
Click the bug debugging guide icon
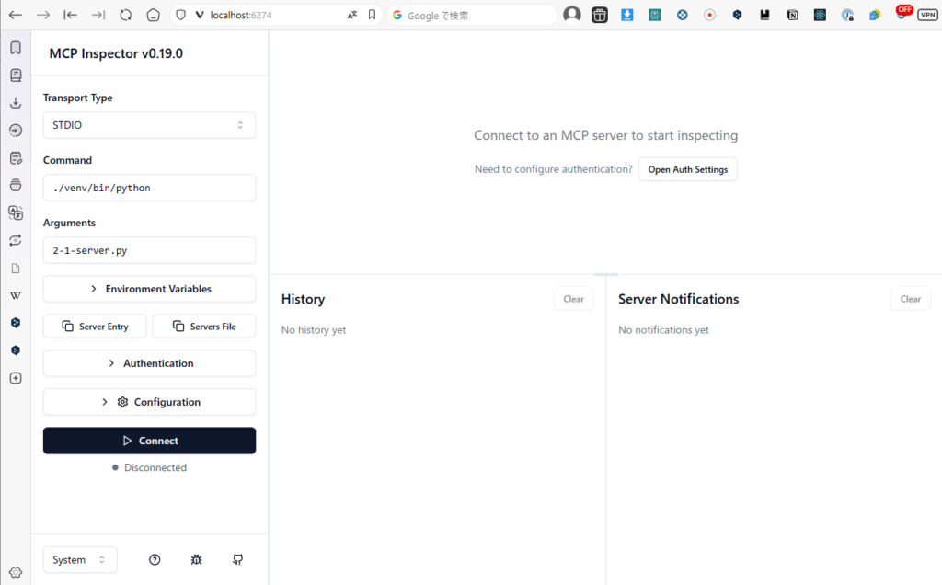196,559
